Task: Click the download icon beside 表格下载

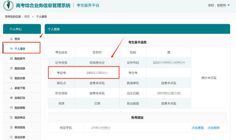Action: pyautogui.click(x=11, y=88)
